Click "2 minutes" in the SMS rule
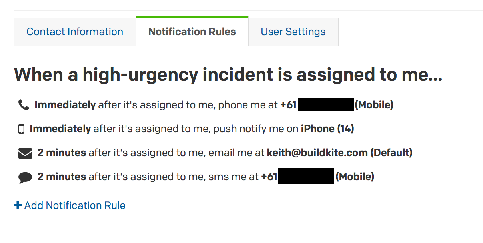 [62, 177]
